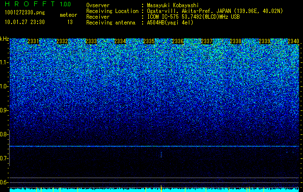Click the 2338 time marker
The width and height of the screenshot is (303, 192).
coord(236,41)
